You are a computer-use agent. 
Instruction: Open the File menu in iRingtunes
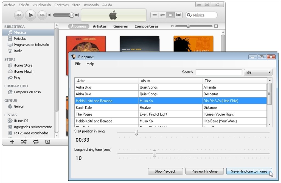tap(78, 64)
